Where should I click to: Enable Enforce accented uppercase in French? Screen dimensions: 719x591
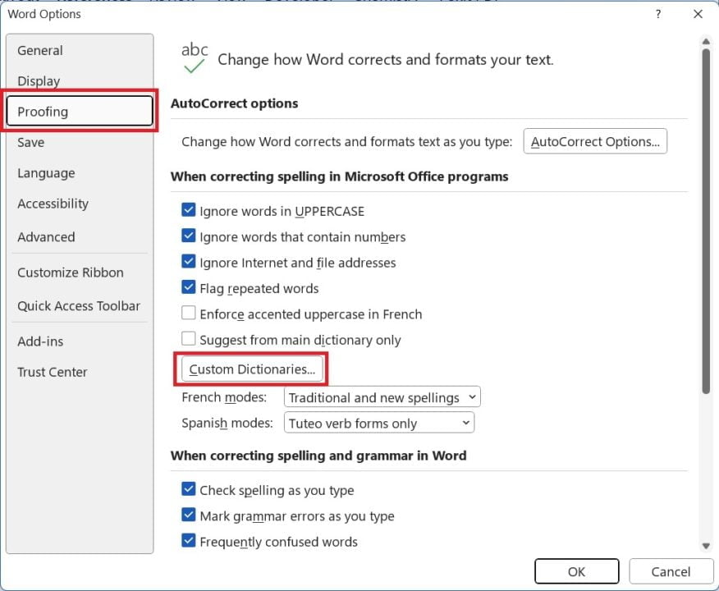coord(188,314)
